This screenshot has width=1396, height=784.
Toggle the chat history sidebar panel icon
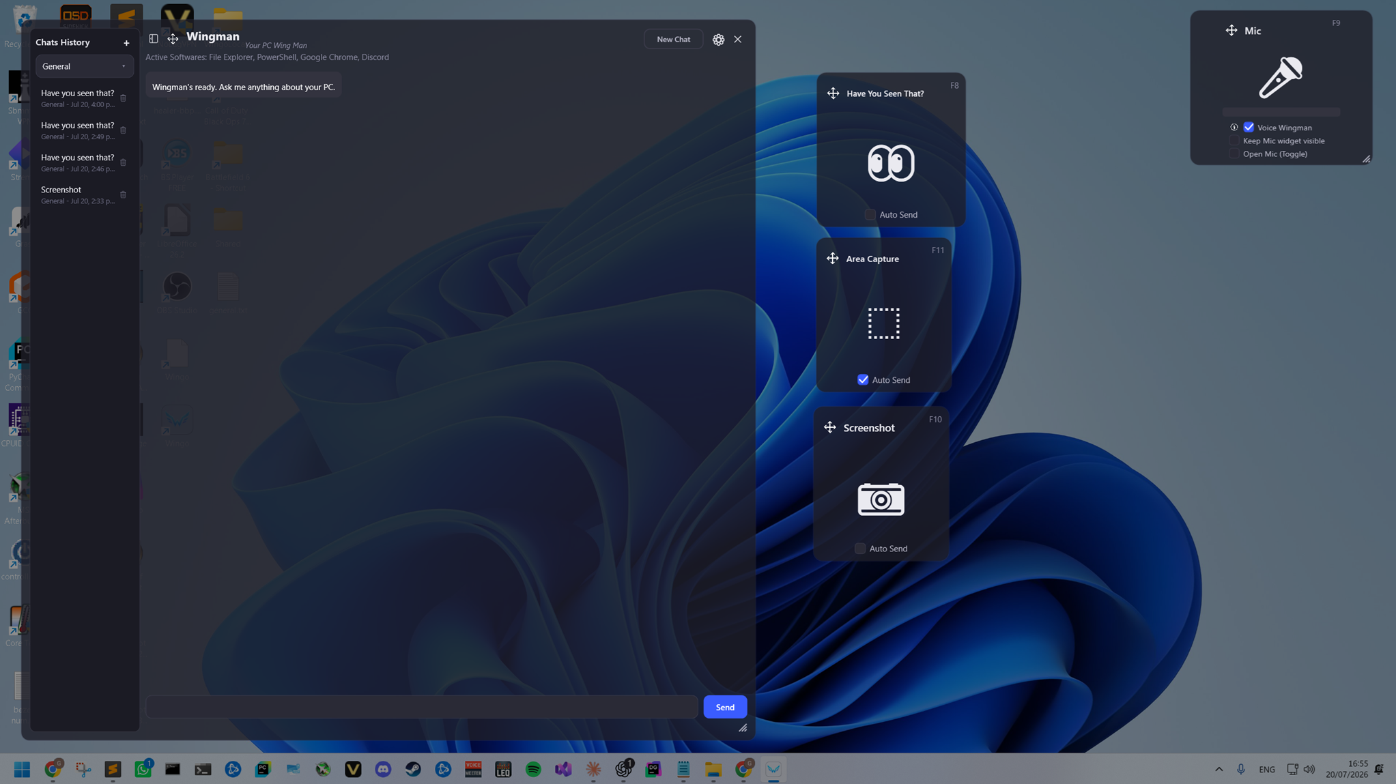[153, 39]
